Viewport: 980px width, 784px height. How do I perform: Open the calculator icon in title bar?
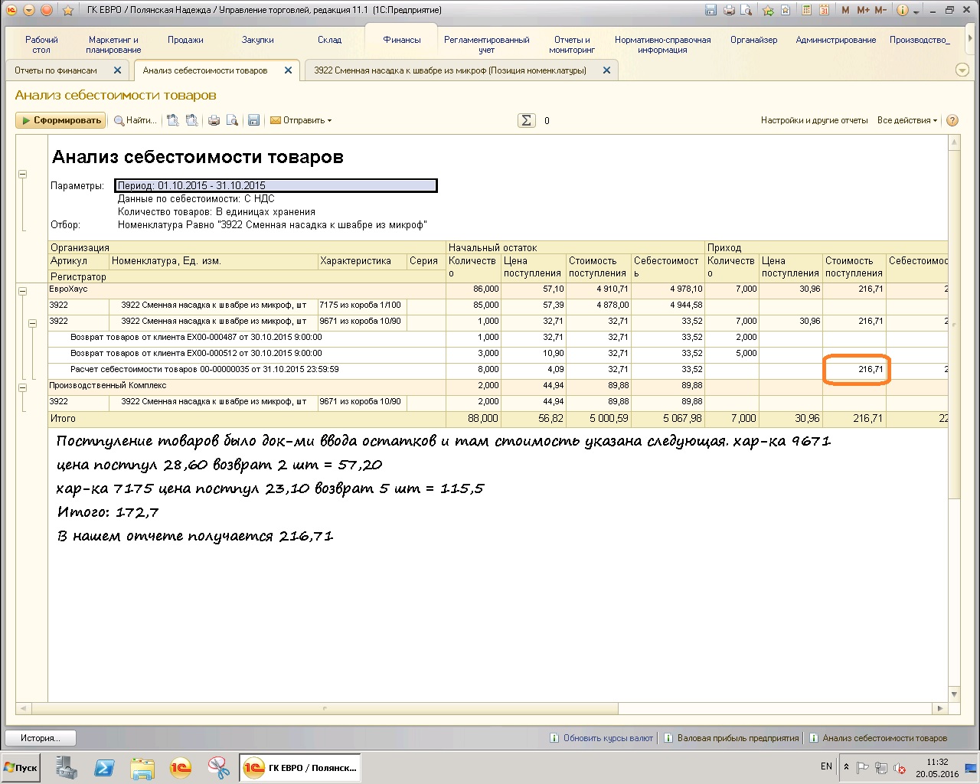pyautogui.click(x=806, y=10)
